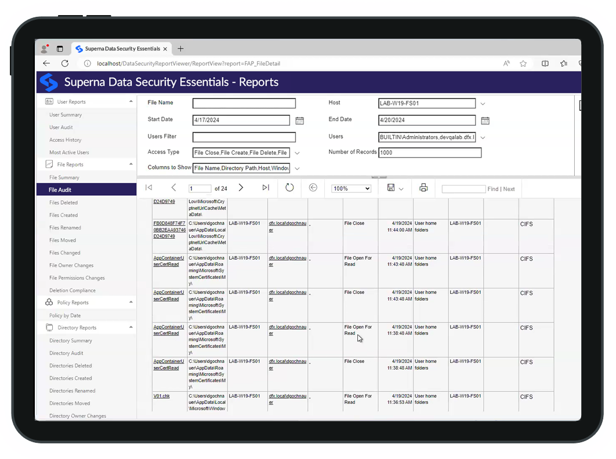Click inside the page number input box

[x=200, y=188]
